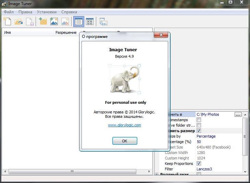250x183 pixels.
Task: Toggle the timestamps checkbox
Action: point(199,120)
